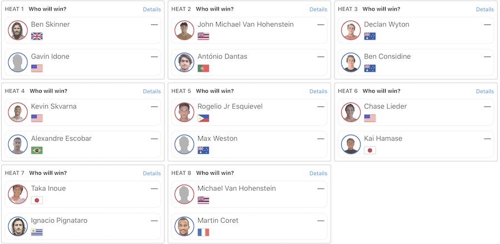Click the UK flag under Ben Skinner
The height and width of the screenshot is (244, 500).
pyautogui.click(x=37, y=36)
